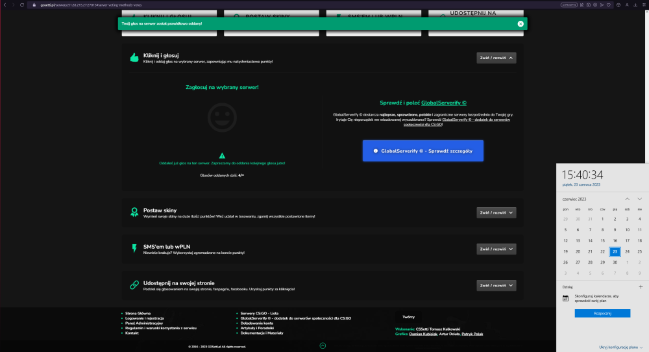Click the Zagłosuj na wybrany serwer! heading

click(x=222, y=88)
